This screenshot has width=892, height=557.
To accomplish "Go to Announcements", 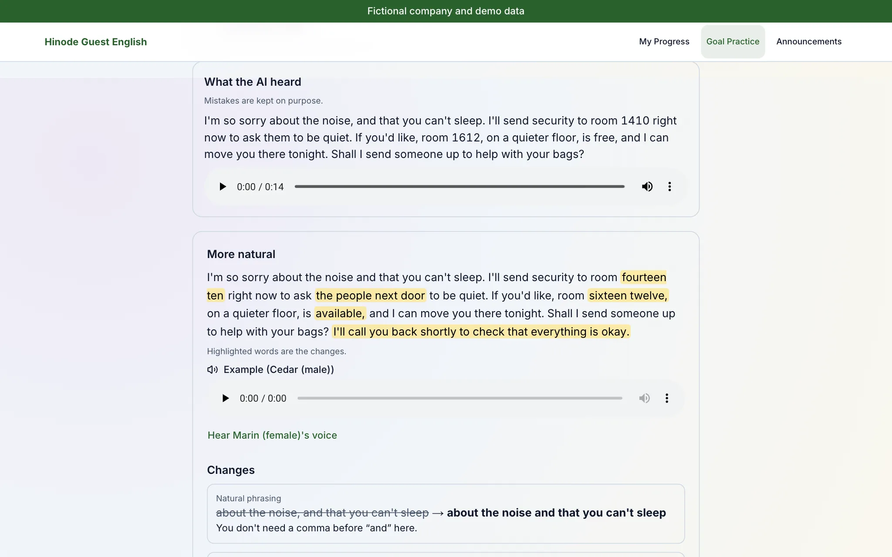I will pyautogui.click(x=809, y=42).
